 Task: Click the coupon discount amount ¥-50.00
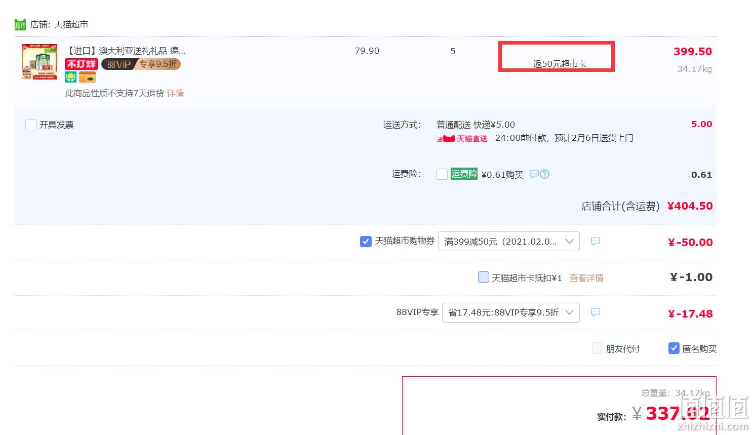(x=690, y=243)
